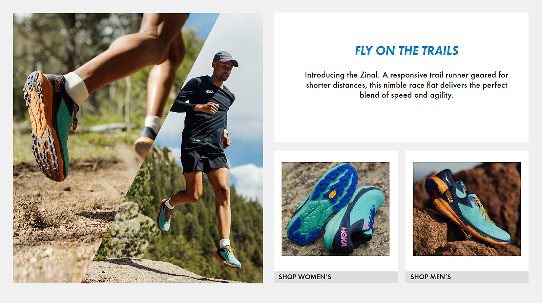This screenshot has height=303, width=542.
Task: Click the yellow Vibram logo on the sole
Action: click(x=332, y=194)
